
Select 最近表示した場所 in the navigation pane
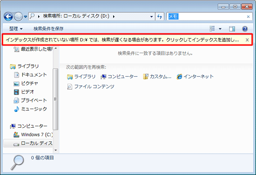coord(33,49)
